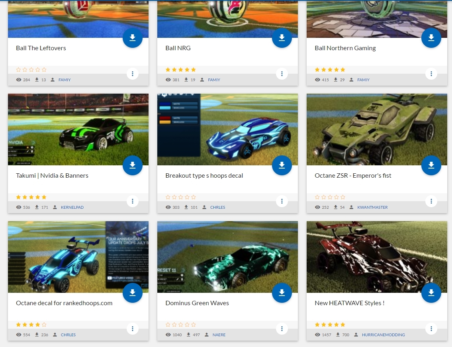Visit KWANTMASTER's profile link
The height and width of the screenshot is (347, 452).
tap(372, 207)
